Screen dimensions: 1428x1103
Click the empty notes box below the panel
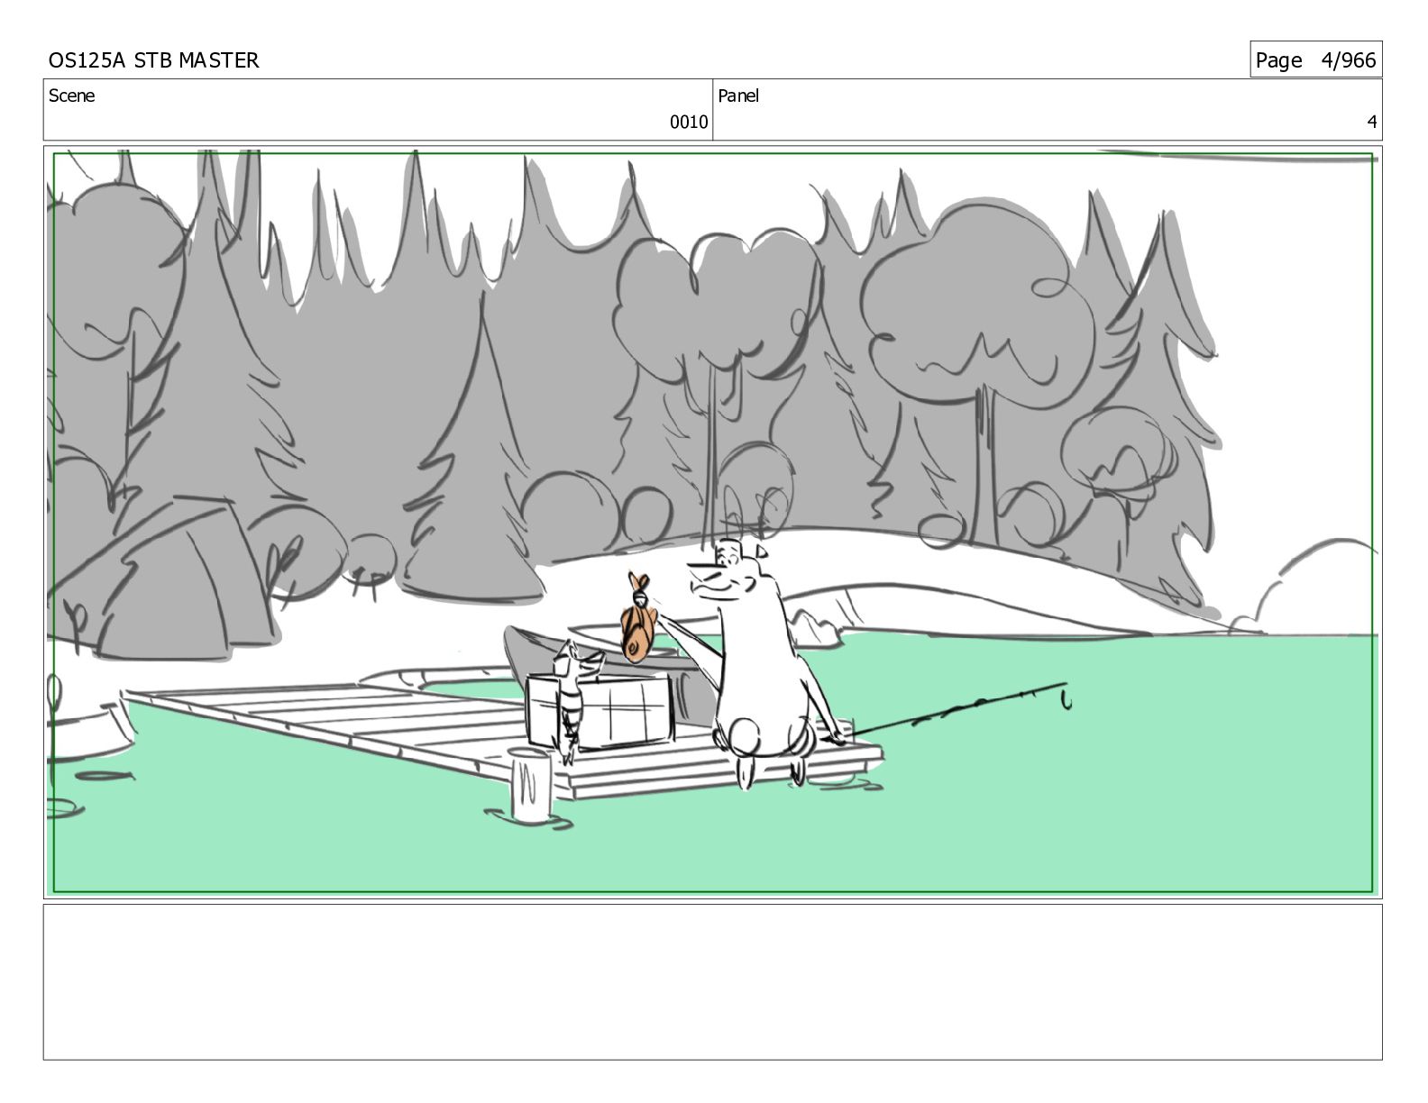712,982
